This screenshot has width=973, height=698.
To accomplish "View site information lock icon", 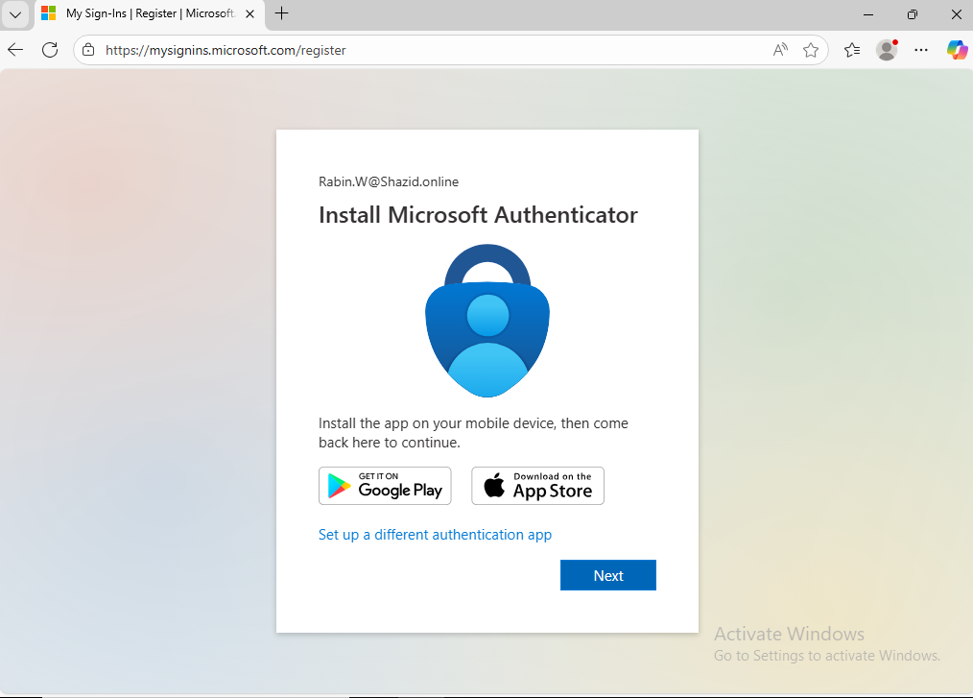I will tap(88, 50).
